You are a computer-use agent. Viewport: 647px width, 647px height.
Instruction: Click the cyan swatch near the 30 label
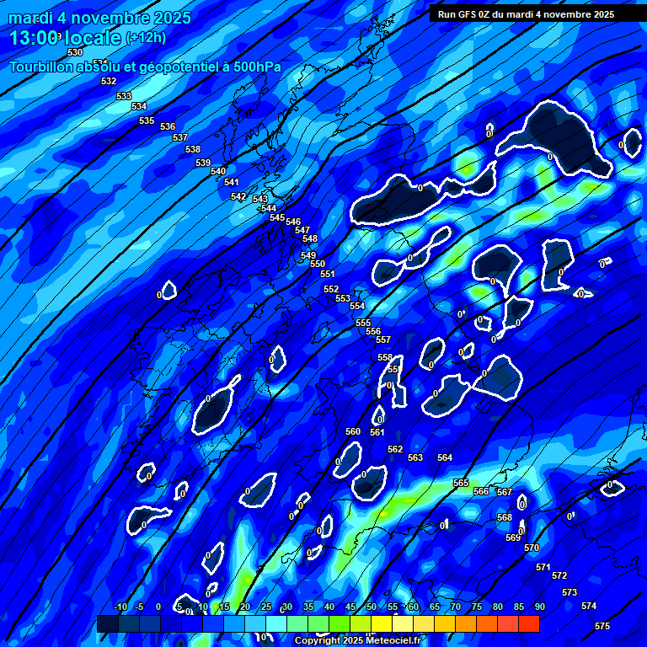pyautogui.click(x=275, y=624)
